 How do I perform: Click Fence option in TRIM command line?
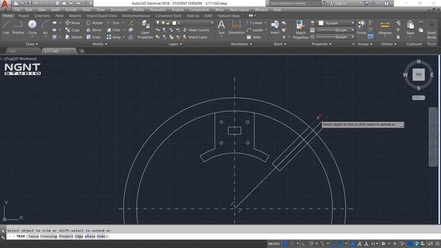(x=34, y=236)
